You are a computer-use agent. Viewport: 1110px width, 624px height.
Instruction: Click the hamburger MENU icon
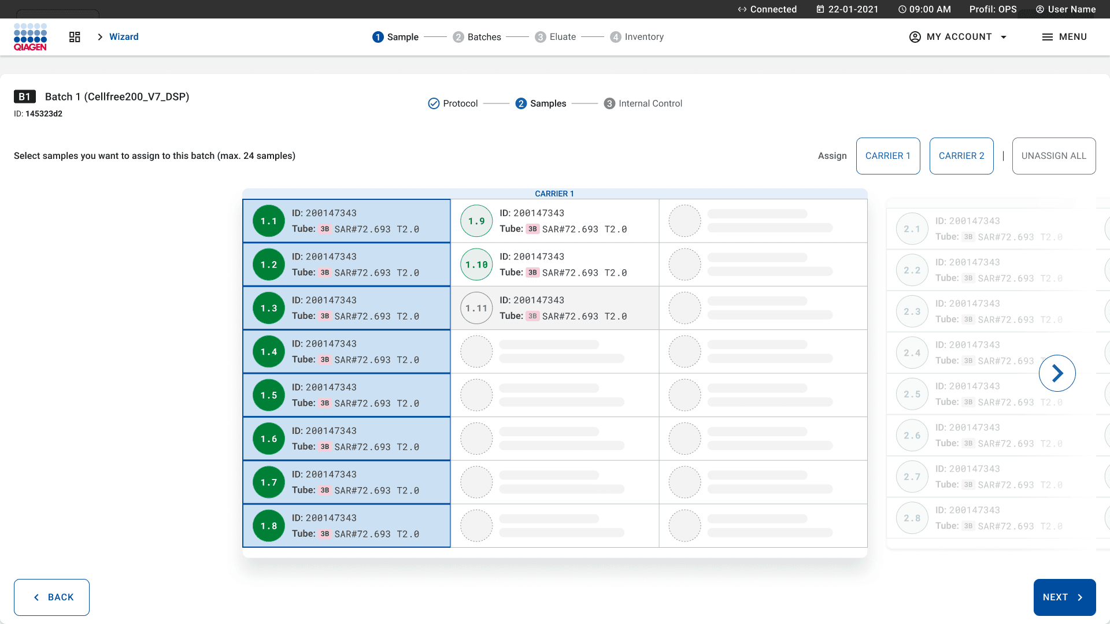coord(1047,37)
